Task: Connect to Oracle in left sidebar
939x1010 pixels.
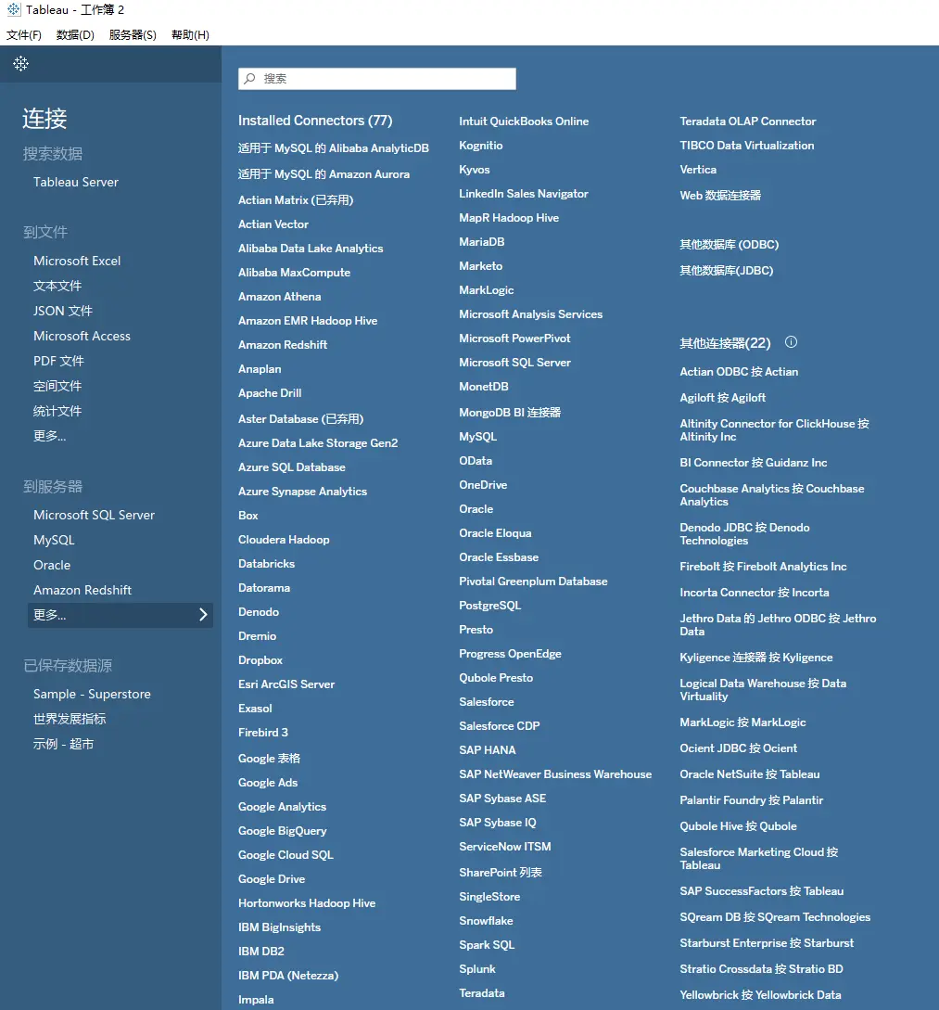Action: 52,566
